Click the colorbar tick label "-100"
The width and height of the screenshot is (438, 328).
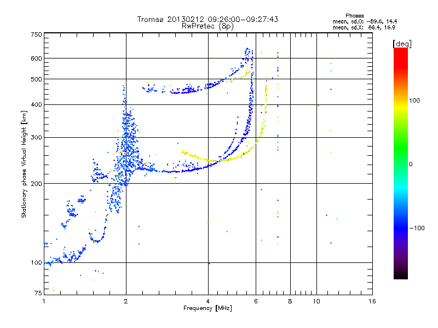click(417, 228)
